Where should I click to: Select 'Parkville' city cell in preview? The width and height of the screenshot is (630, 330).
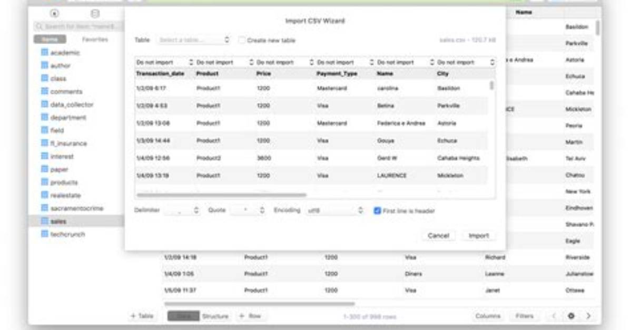click(448, 106)
